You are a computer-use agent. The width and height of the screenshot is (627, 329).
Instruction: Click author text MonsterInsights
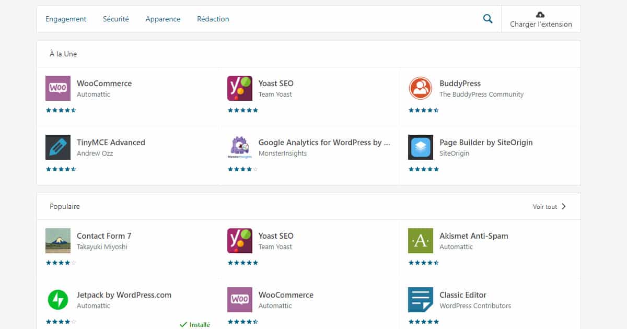[x=283, y=154]
